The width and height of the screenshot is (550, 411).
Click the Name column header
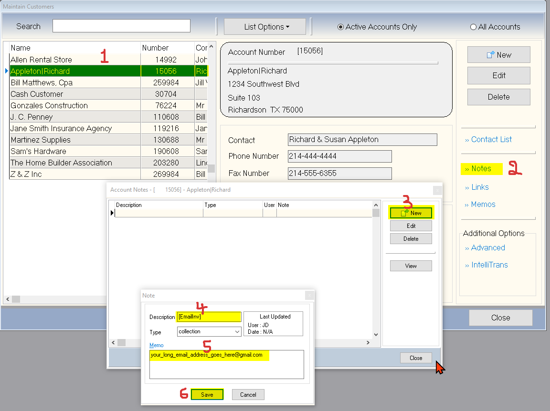pos(75,48)
